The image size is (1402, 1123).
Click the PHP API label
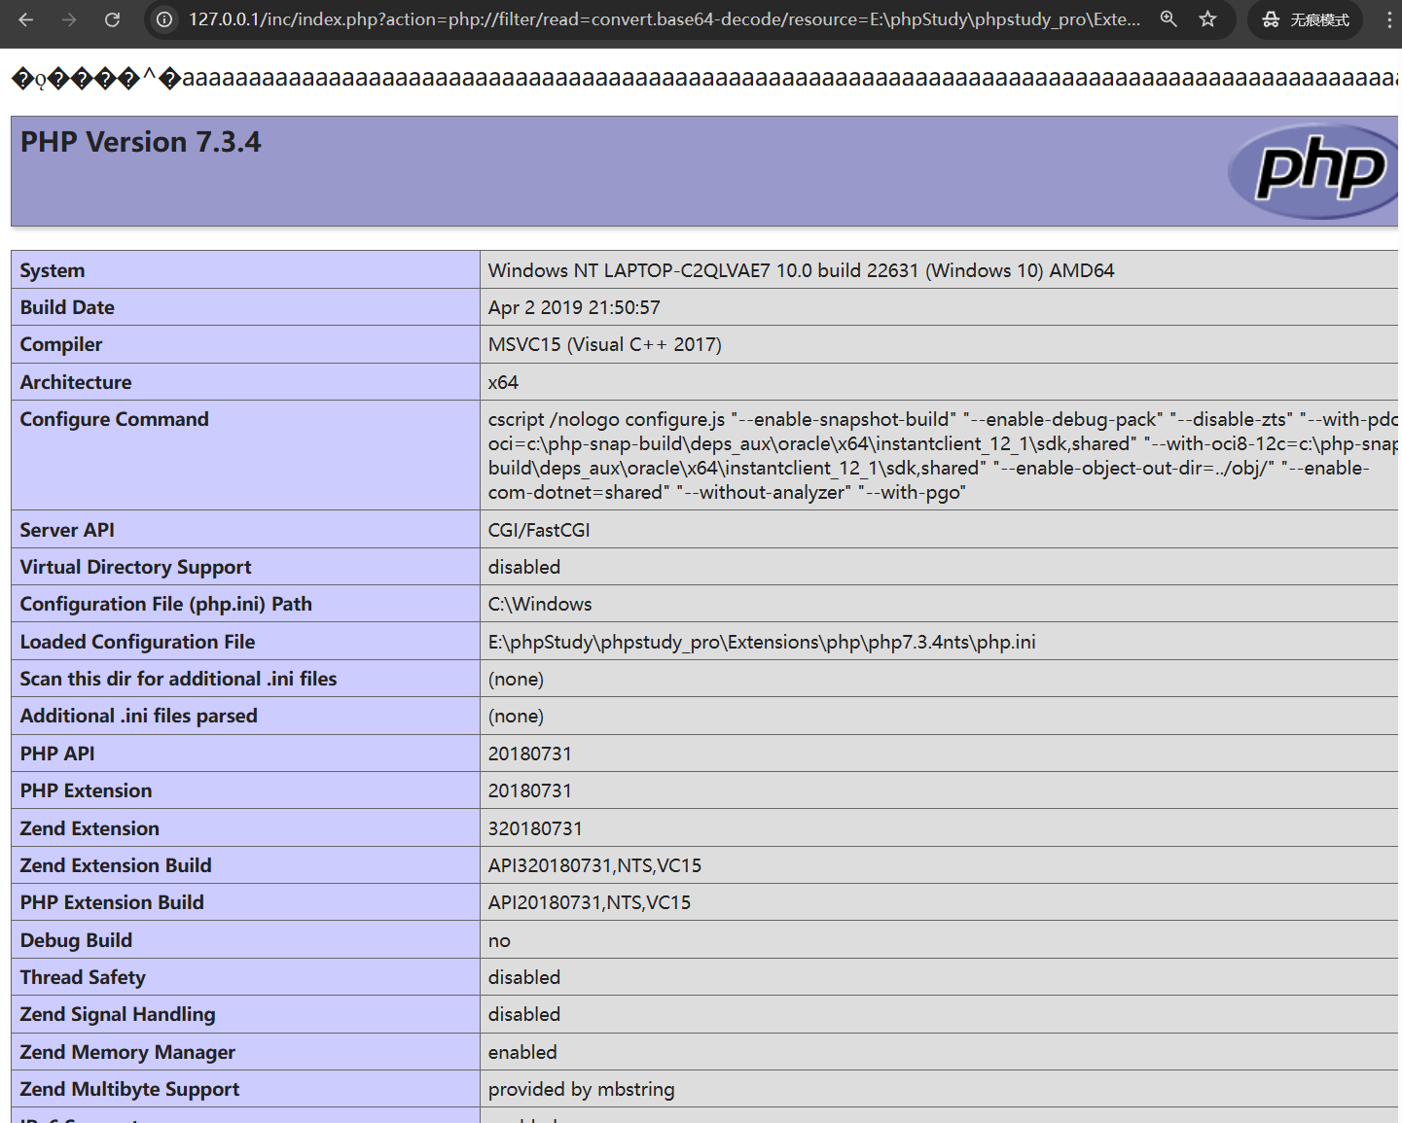[x=57, y=754]
